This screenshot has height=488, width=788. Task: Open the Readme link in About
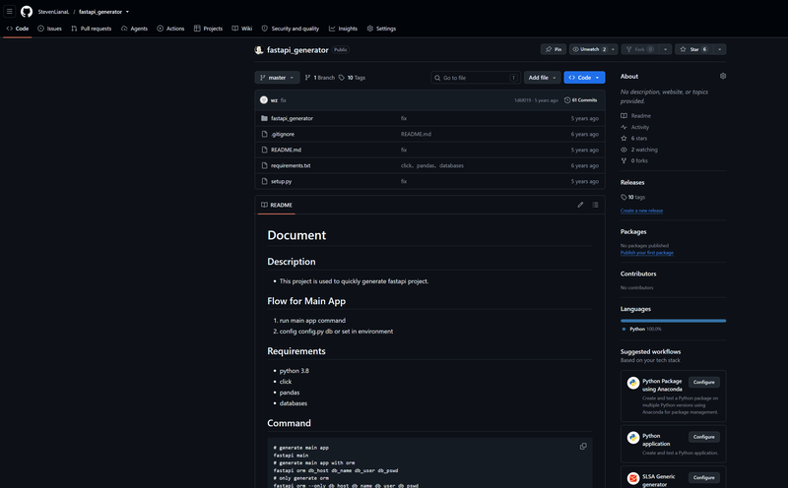coord(635,115)
